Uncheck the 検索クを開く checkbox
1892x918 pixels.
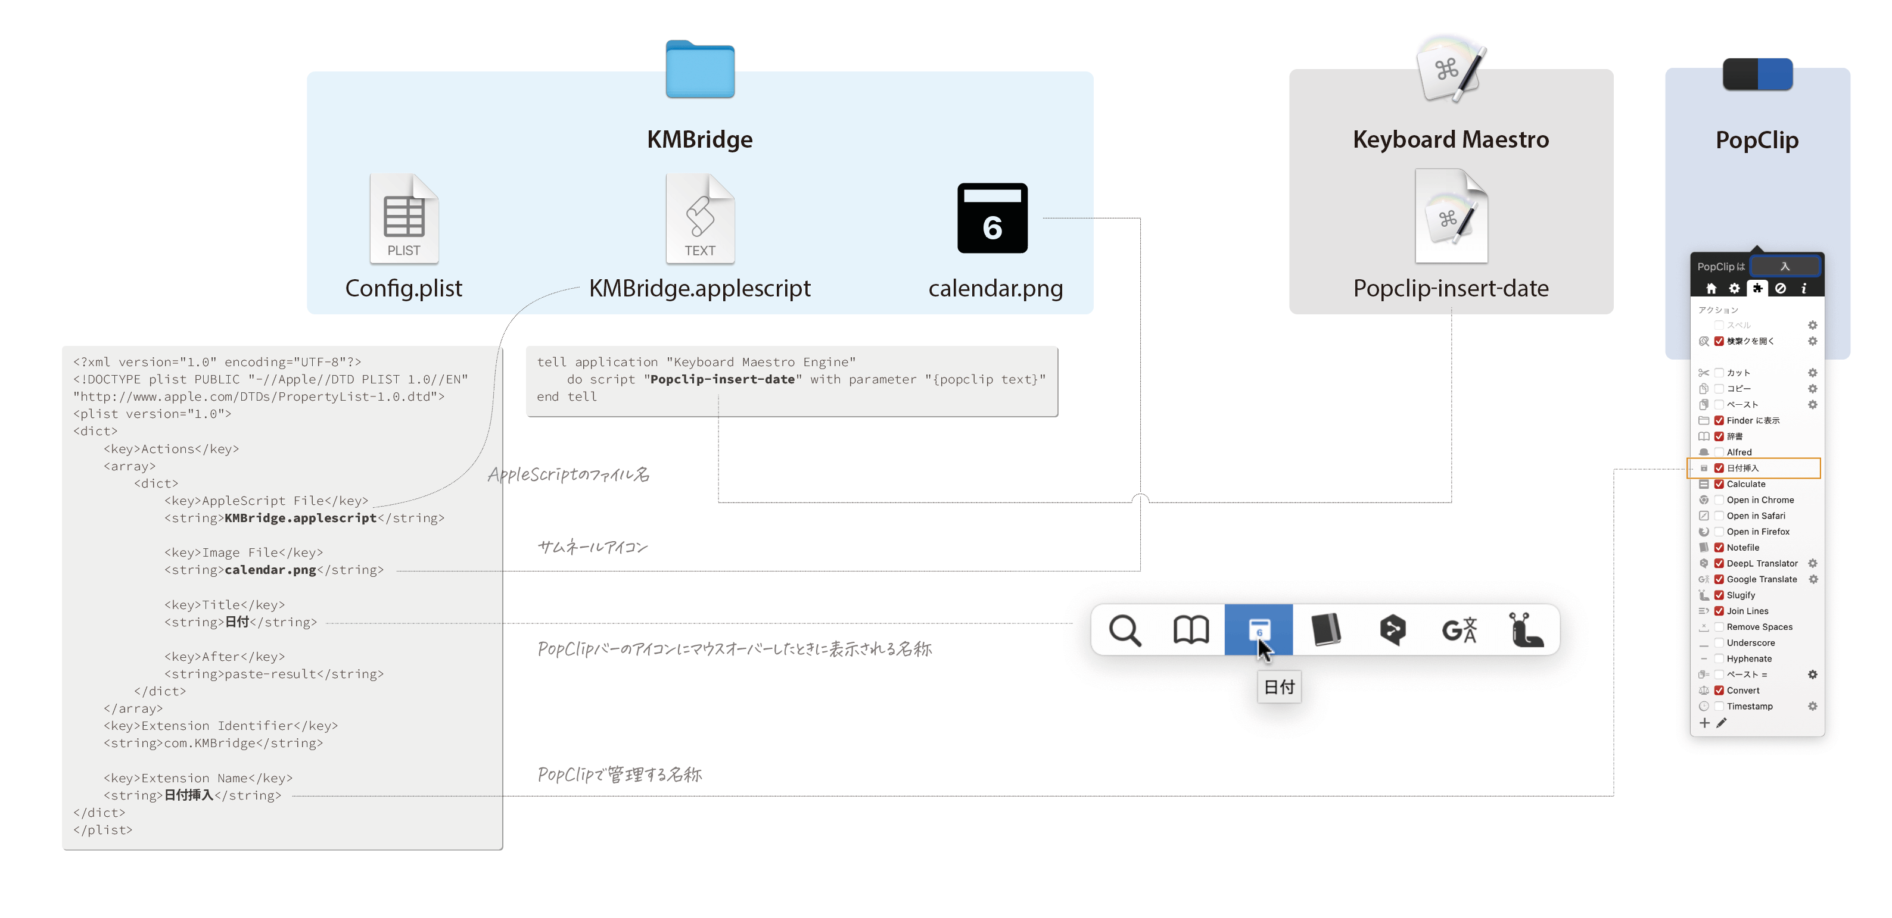[x=1719, y=341]
